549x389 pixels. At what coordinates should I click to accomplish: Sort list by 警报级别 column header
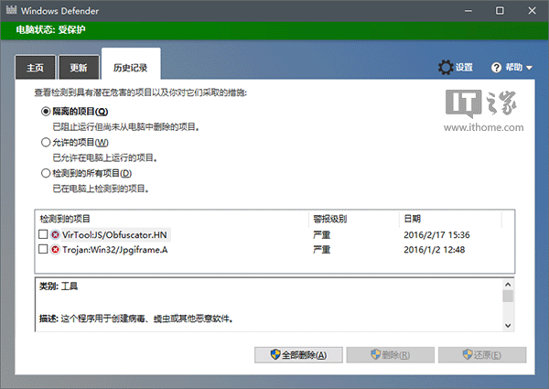click(329, 220)
